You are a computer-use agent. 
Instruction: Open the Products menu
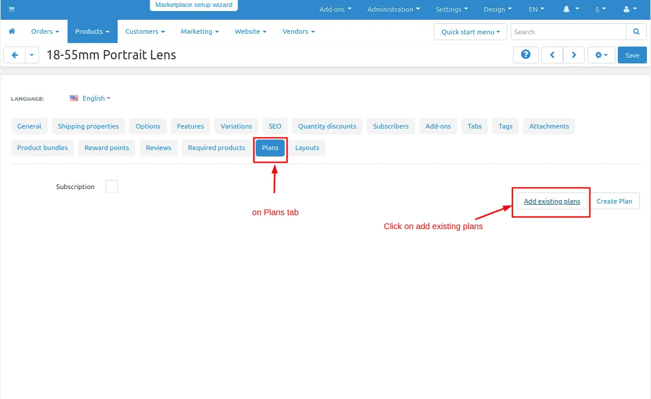(x=92, y=31)
